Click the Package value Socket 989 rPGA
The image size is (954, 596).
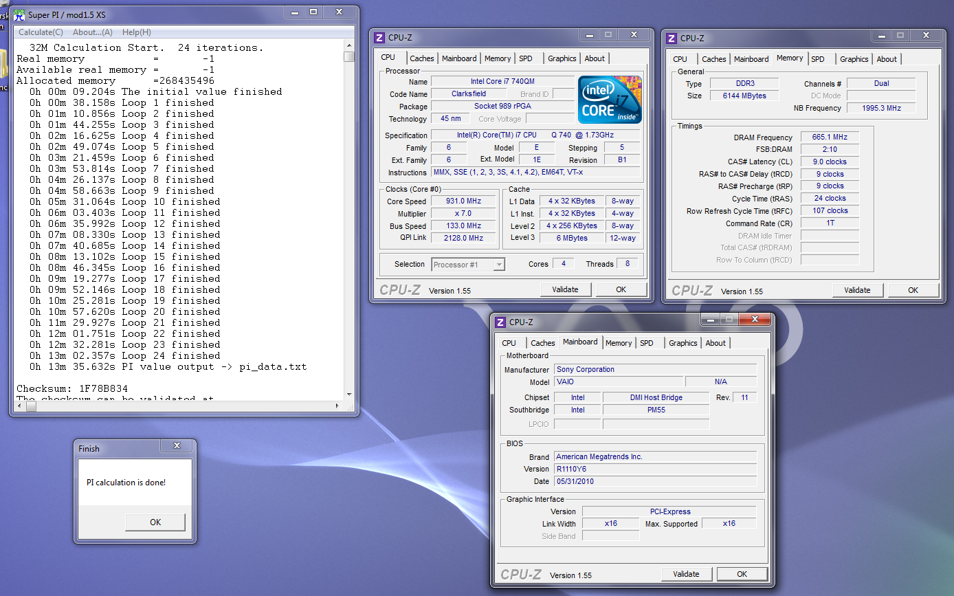point(502,107)
